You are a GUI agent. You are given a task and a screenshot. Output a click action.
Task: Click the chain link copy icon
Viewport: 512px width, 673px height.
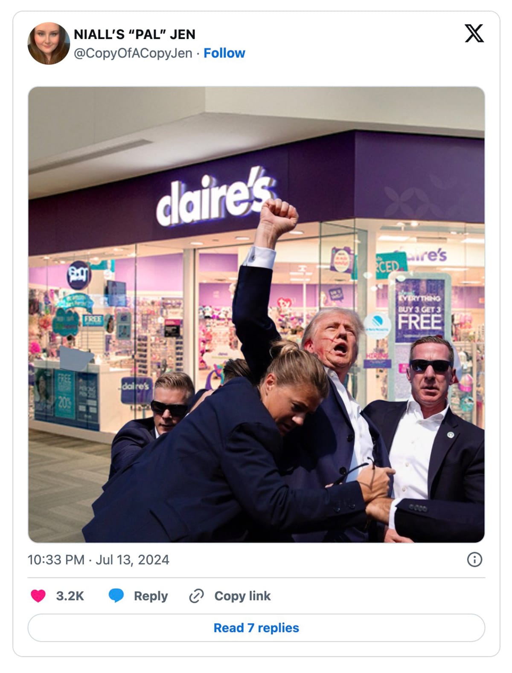pos(196,596)
